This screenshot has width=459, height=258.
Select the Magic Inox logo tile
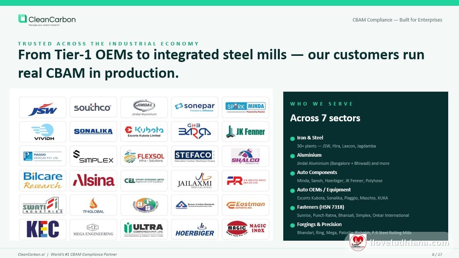click(245, 230)
